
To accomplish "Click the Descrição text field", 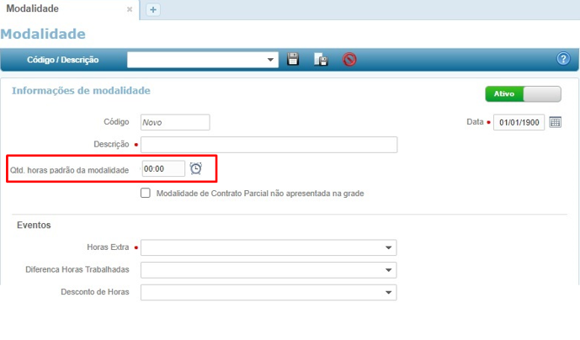I will [x=269, y=145].
